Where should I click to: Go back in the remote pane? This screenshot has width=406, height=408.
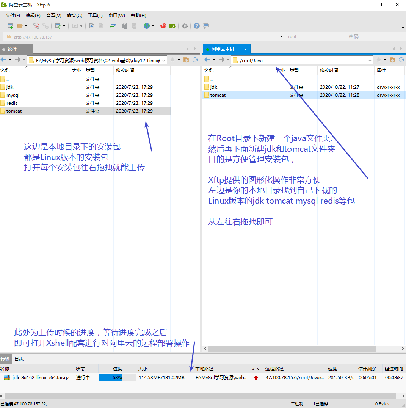(x=207, y=60)
